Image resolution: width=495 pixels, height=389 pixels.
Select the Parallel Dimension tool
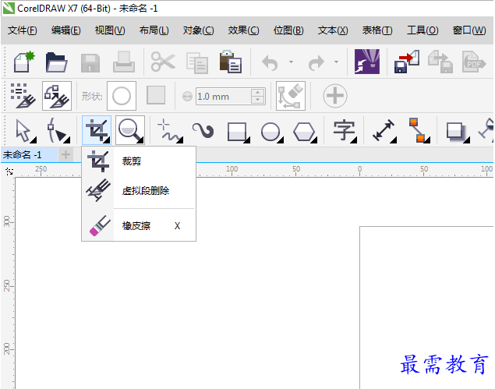click(384, 130)
